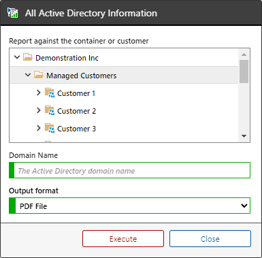The image size is (262, 258).
Task: Select Demonstration Inc in the tree
Action: click(x=67, y=58)
